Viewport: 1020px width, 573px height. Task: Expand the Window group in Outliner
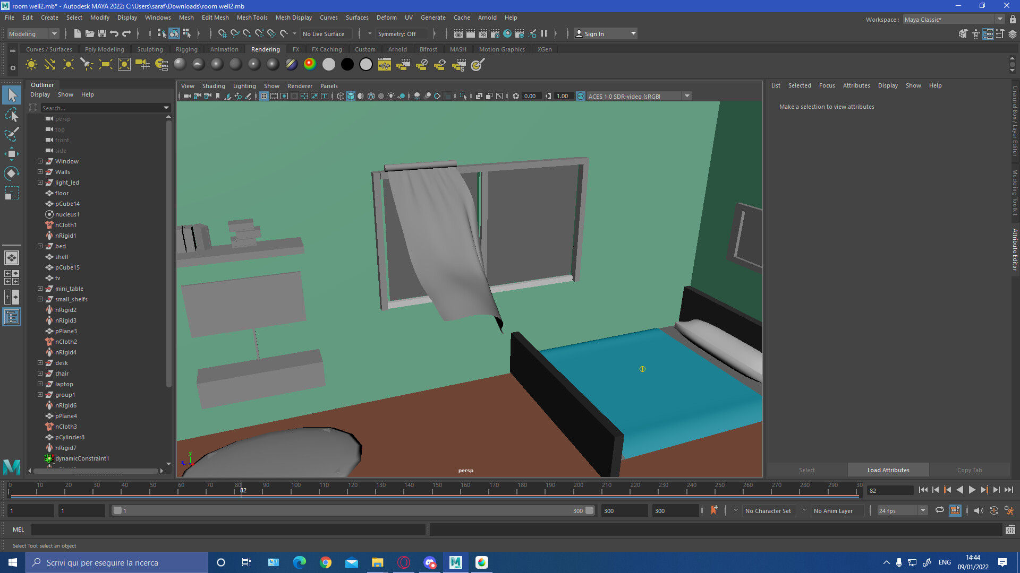(x=40, y=161)
